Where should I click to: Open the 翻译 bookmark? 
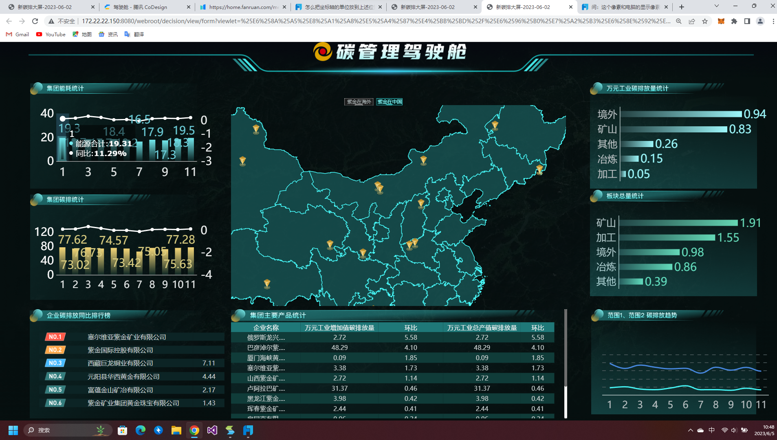134,34
